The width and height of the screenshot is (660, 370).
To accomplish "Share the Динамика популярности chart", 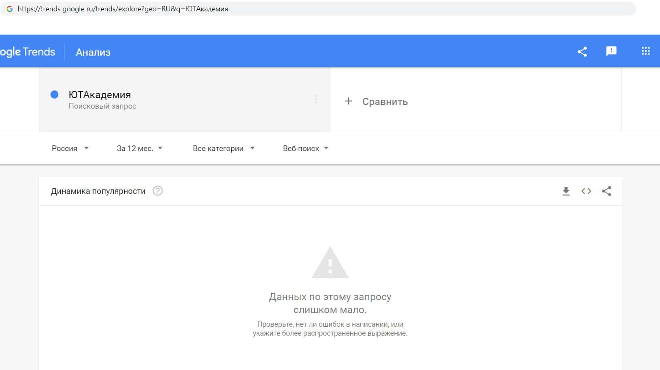I will 606,191.
